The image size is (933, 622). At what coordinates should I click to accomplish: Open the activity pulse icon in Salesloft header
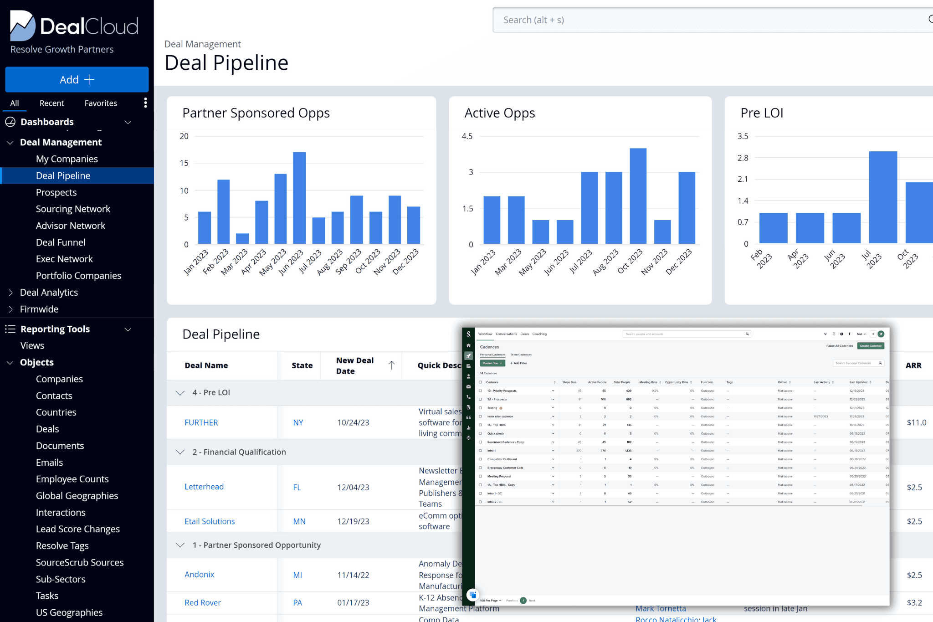[x=825, y=334]
